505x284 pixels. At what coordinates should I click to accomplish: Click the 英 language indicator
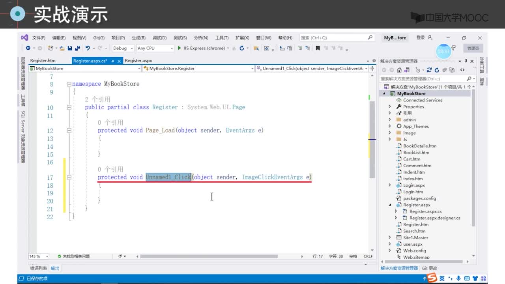coord(442,278)
